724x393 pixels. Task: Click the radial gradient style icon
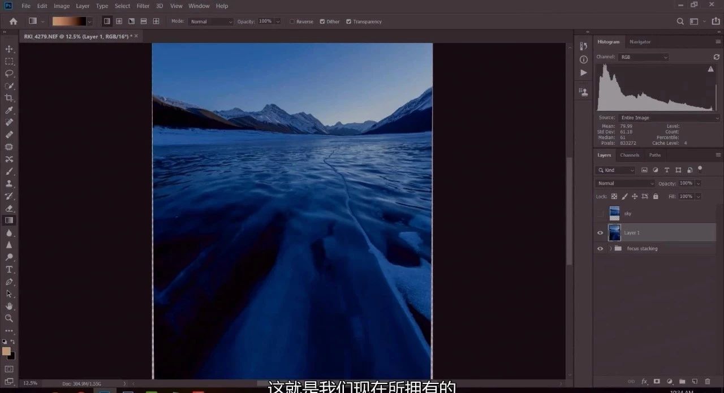pyautogui.click(x=119, y=21)
